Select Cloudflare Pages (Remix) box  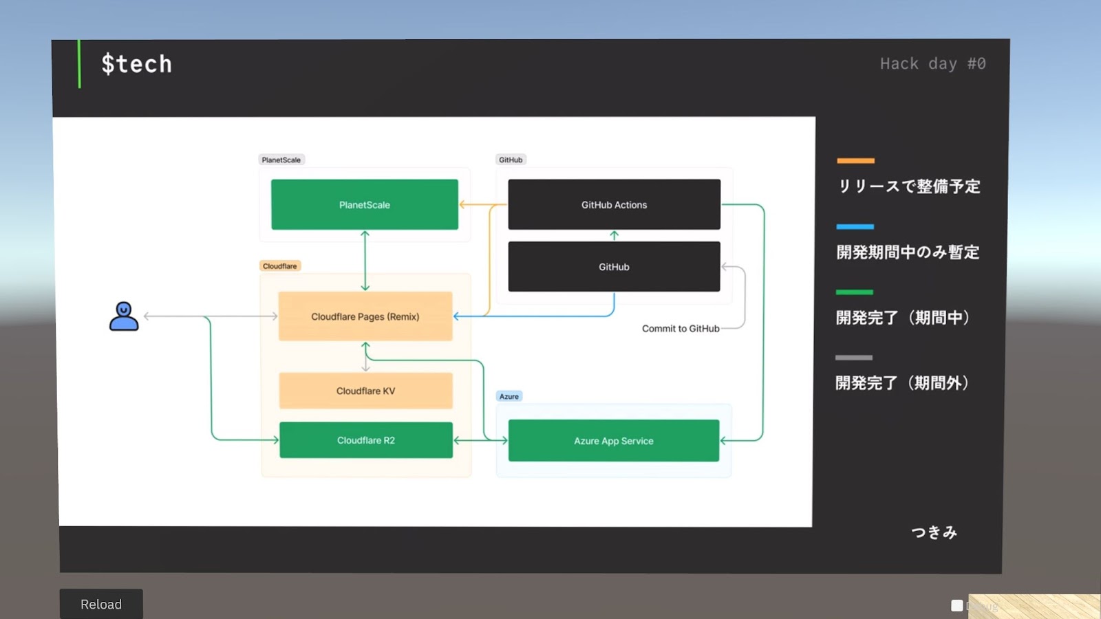click(x=365, y=316)
